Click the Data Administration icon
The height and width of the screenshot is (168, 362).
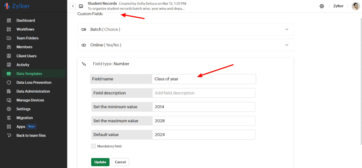(9, 91)
